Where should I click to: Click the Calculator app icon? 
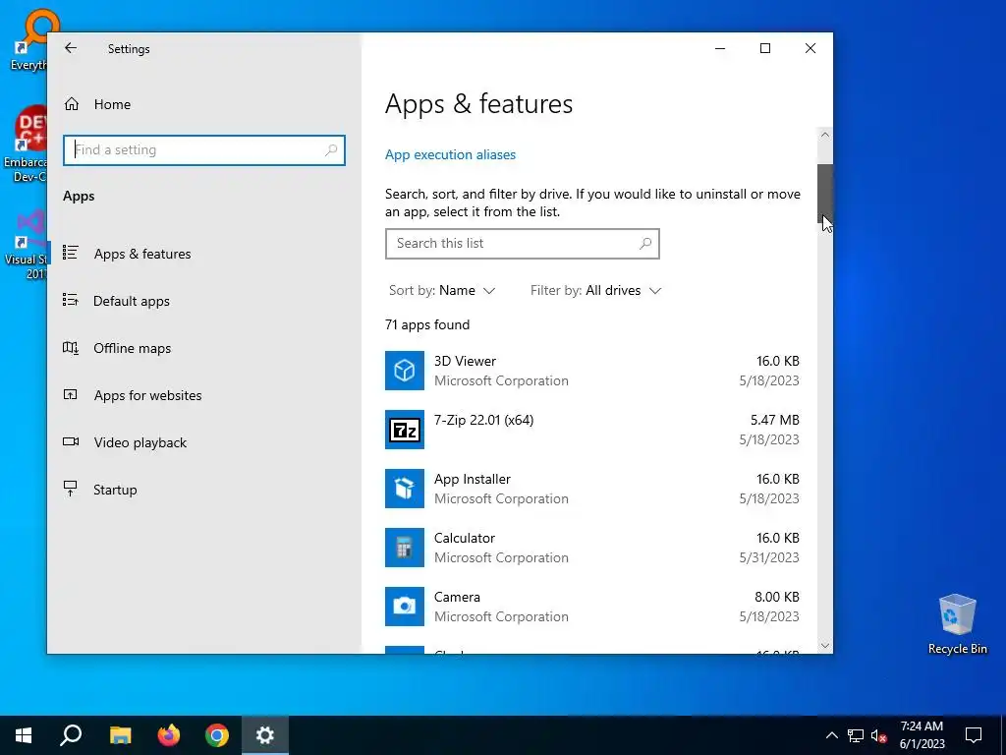click(404, 548)
